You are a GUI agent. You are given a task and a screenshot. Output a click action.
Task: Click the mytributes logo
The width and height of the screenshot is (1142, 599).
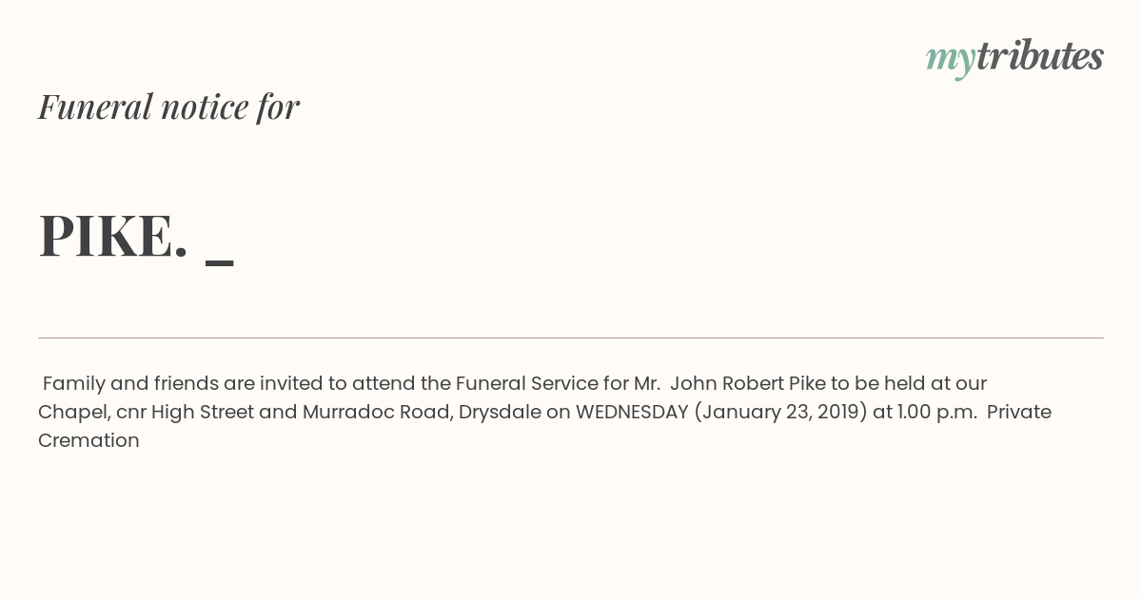tap(1014, 57)
